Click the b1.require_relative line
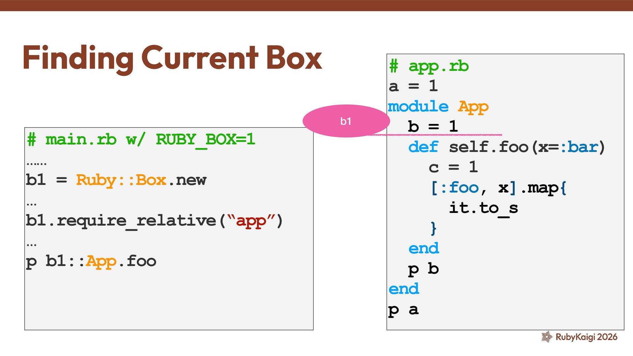 point(154,221)
